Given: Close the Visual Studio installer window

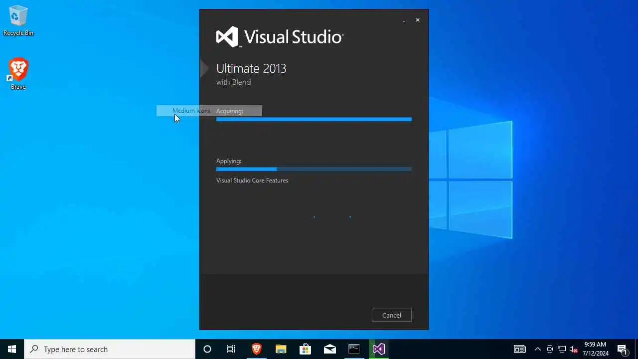Looking at the screenshot, I should (418, 20).
